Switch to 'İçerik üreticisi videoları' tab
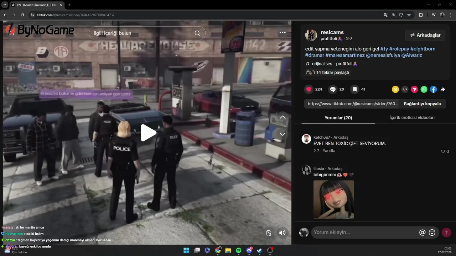Image resolution: width=456 pixels, height=256 pixels. pos(412,117)
